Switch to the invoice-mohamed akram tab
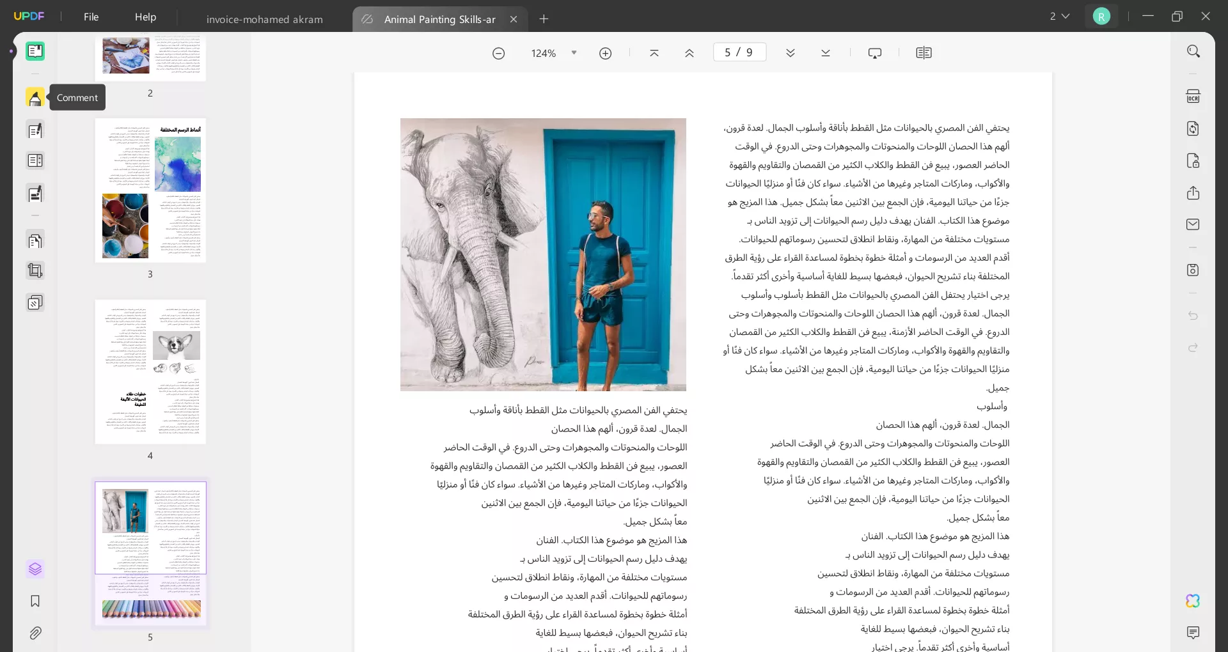This screenshot has width=1228, height=652. [x=264, y=19]
